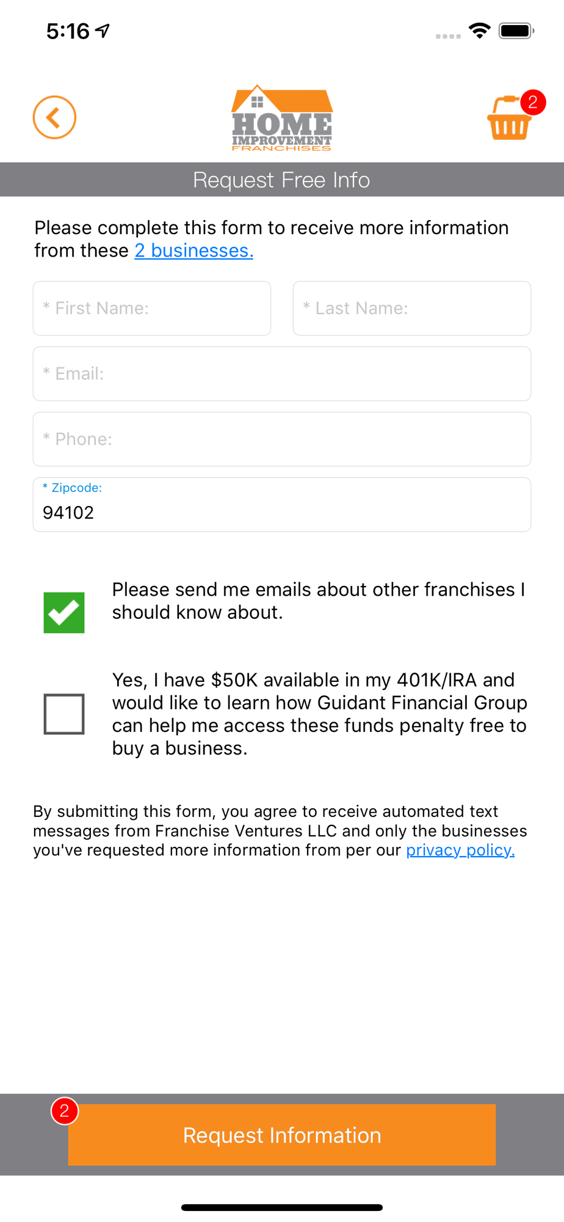This screenshot has width=564, height=1222.
Task: Tap the location arrow by the time
Action: (x=103, y=31)
